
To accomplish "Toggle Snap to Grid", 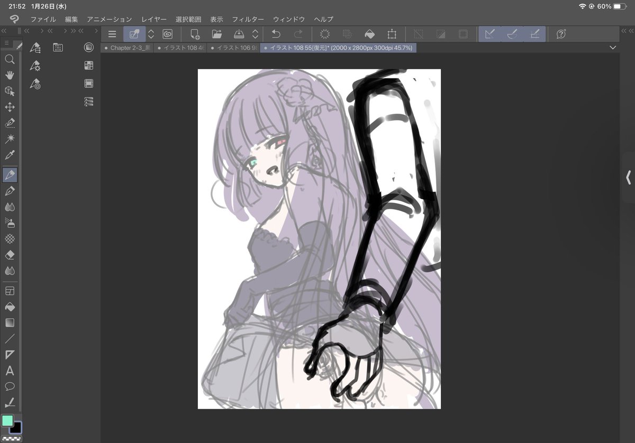I will click(x=534, y=34).
